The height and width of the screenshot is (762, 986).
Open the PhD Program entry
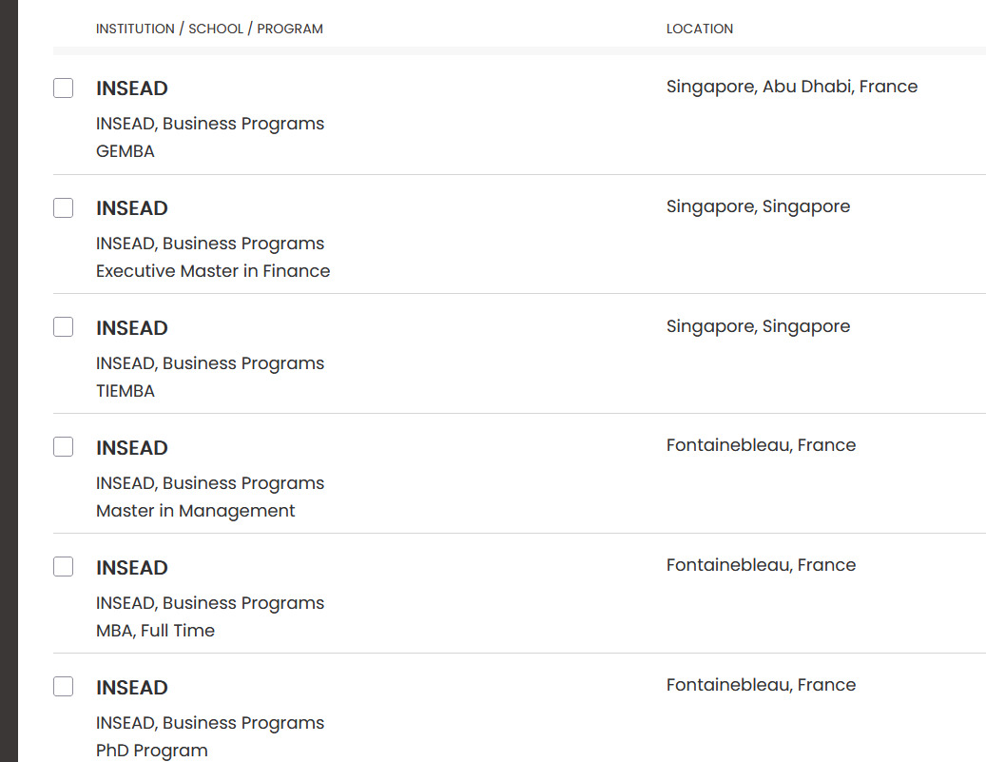tap(151, 751)
